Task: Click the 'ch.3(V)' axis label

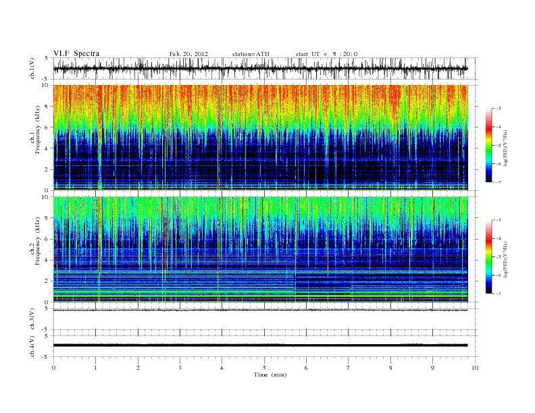Action: tap(32, 319)
